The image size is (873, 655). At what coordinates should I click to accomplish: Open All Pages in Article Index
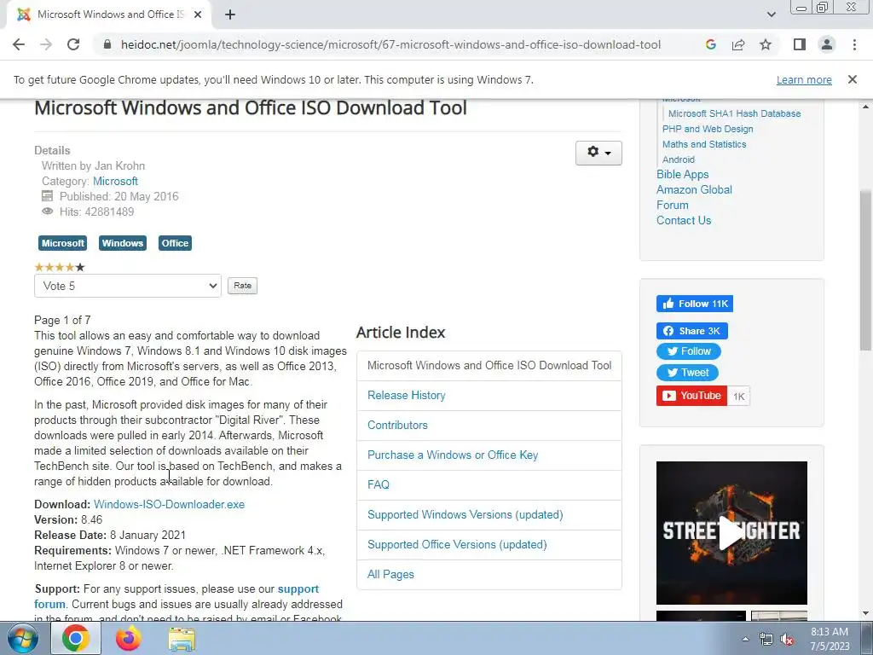pyautogui.click(x=390, y=574)
